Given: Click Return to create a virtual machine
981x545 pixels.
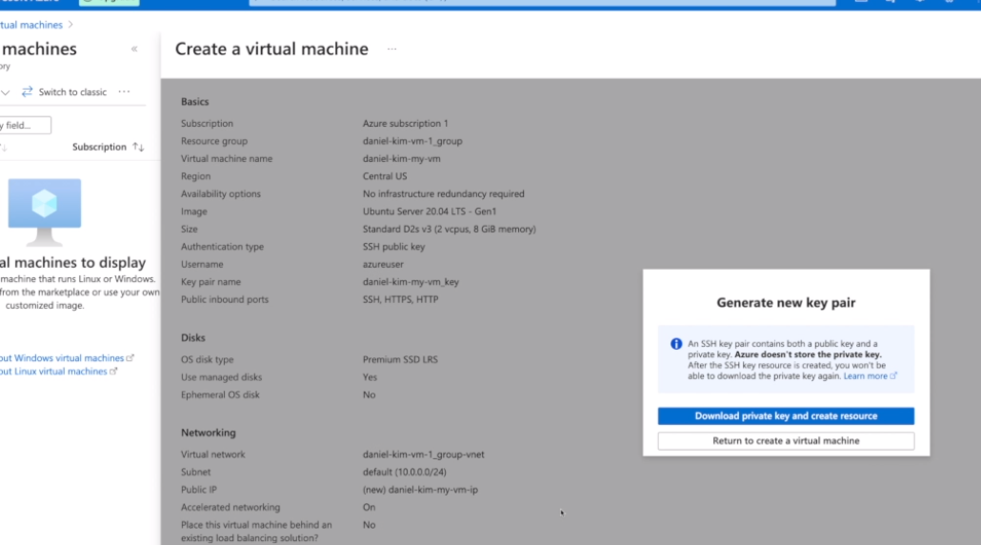Looking at the screenshot, I should tap(786, 441).
